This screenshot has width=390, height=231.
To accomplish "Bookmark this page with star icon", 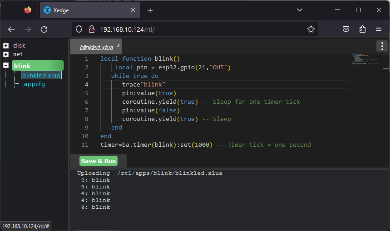I will tap(311, 29).
